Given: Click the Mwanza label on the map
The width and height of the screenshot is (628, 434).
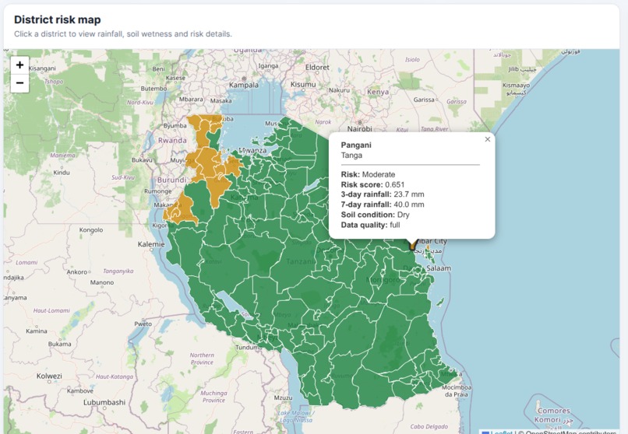Looking at the screenshot, I should pyautogui.click(x=253, y=150).
